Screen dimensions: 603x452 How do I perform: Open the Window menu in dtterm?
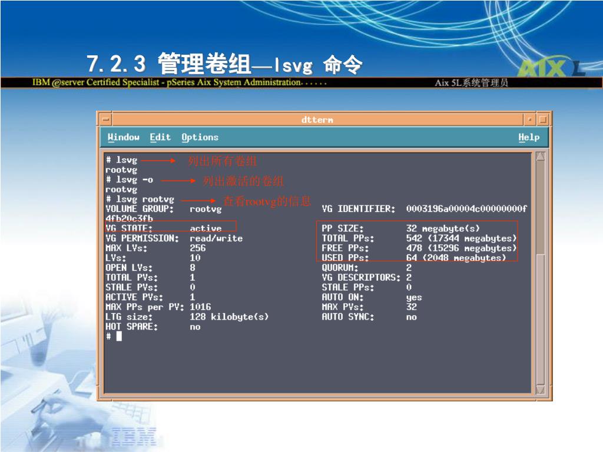click(123, 137)
